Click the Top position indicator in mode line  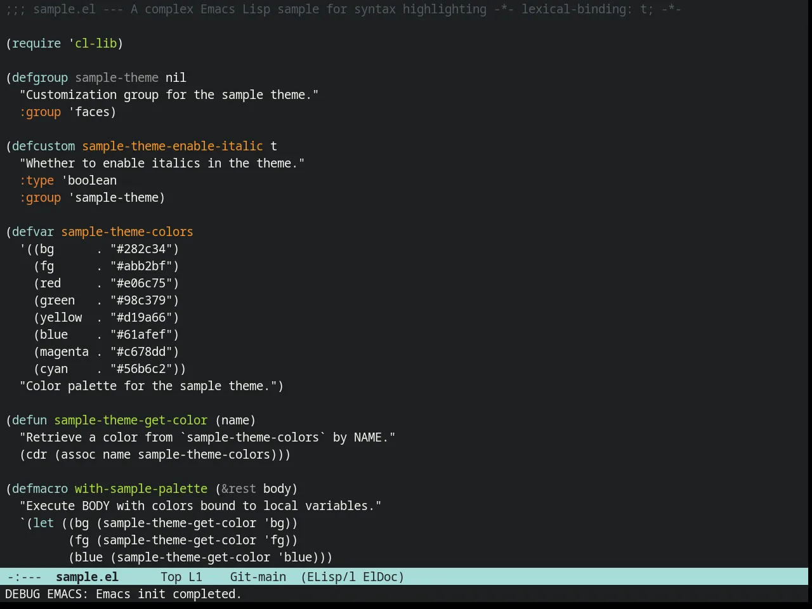(171, 577)
